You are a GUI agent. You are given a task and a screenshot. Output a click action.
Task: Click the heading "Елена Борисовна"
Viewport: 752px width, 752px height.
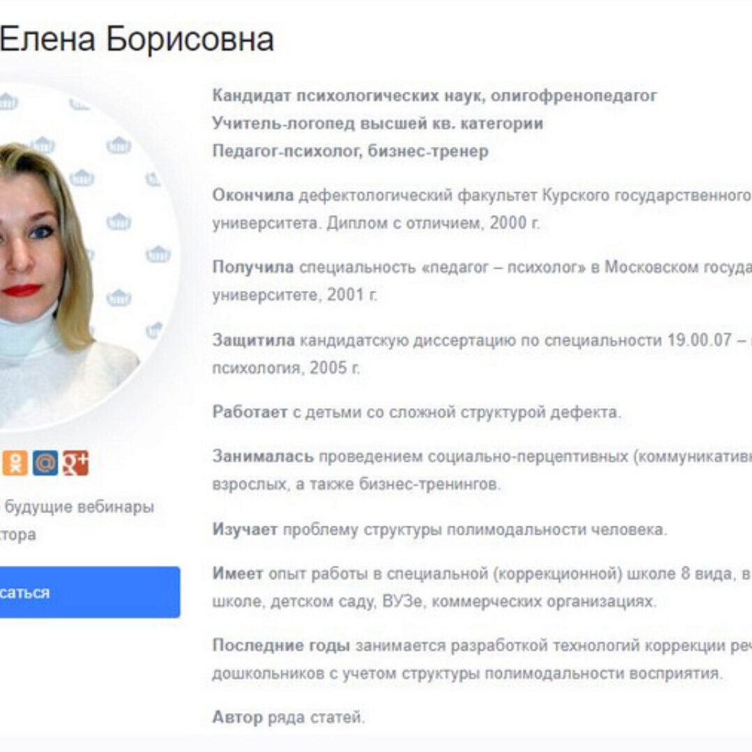(136, 39)
